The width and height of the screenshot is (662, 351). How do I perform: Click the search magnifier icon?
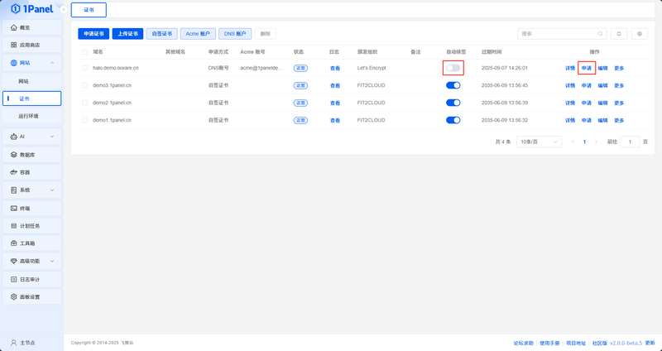(x=600, y=34)
